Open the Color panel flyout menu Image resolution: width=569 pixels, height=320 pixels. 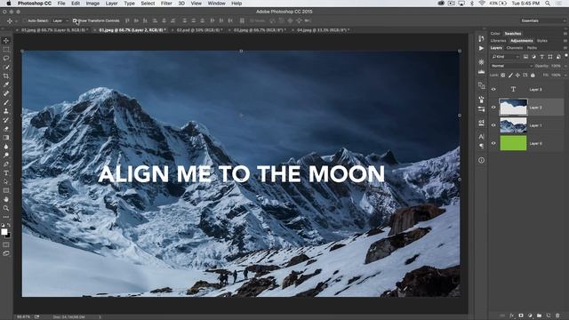coord(565,34)
